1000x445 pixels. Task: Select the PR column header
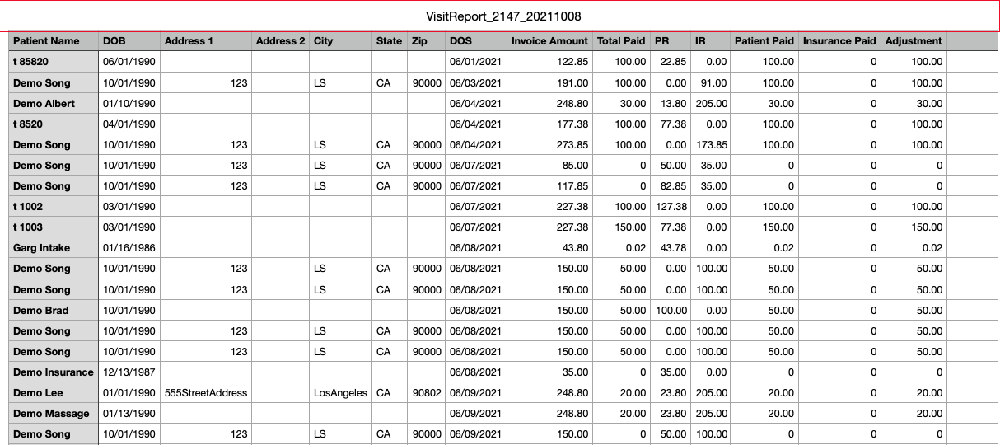click(x=671, y=40)
